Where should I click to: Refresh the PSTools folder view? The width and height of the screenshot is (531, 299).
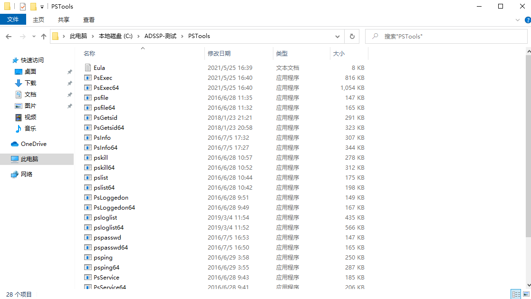(x=352, y=36)
